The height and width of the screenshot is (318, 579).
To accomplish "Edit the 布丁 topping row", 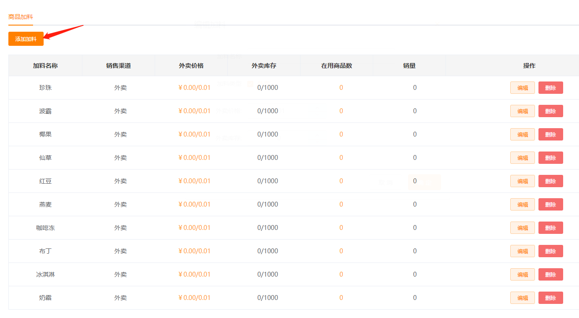I will 522,251.
